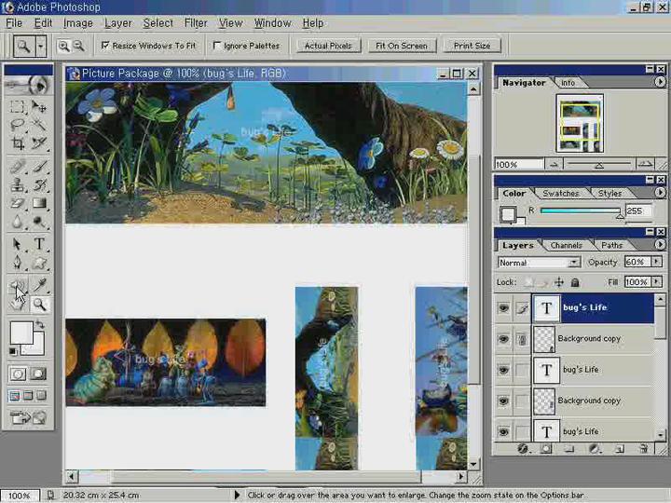
Task: Open the Fill slider arrow
Action: pos(656,281)
